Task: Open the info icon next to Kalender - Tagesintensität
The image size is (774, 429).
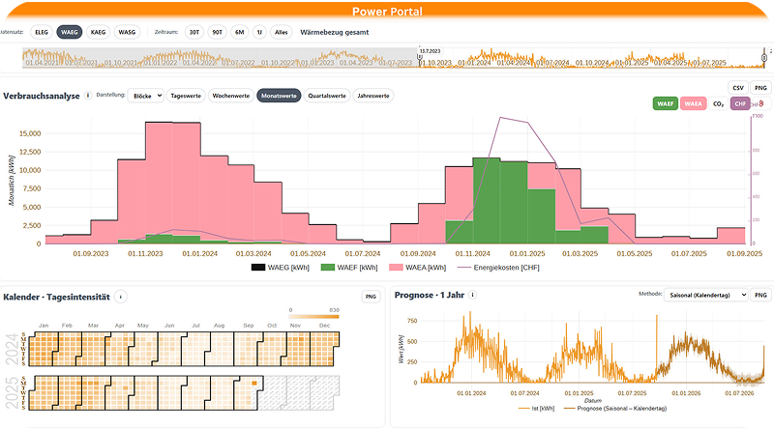Action: click(120, 297)
